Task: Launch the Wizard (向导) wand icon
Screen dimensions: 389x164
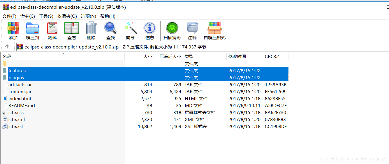Action: (x=130, y=28)
